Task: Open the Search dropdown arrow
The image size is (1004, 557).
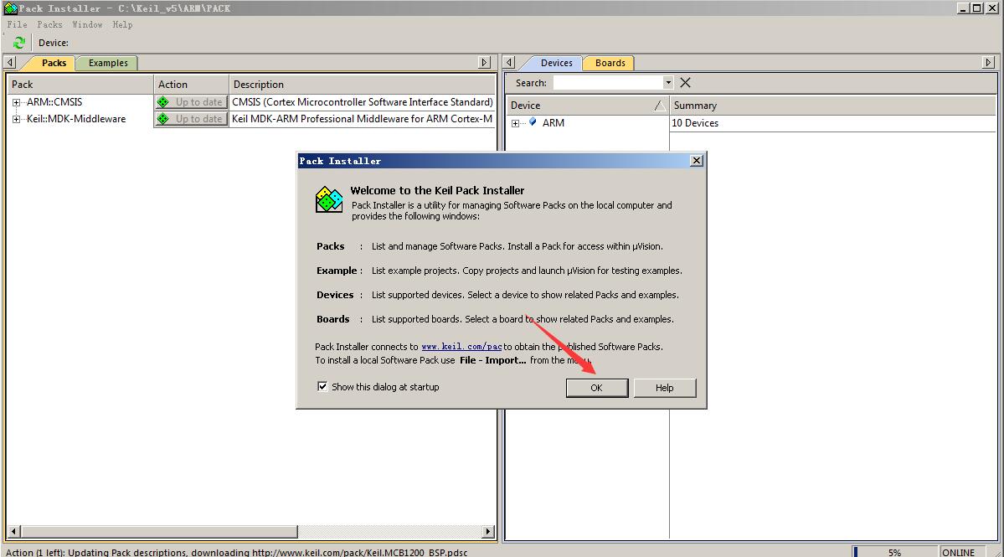Action: 668,83
